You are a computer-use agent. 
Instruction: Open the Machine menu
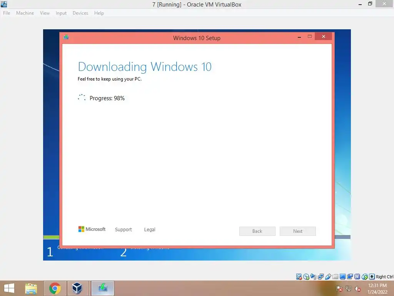pyautogui.click(x=25, y=13)
